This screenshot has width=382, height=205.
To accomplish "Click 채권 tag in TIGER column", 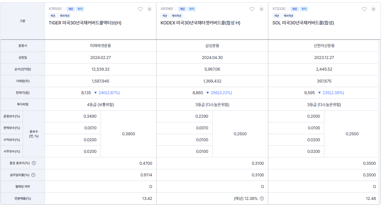I will coord(53,16).
